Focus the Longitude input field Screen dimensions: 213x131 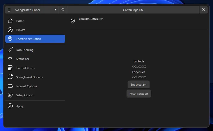(x=139, y=77)
